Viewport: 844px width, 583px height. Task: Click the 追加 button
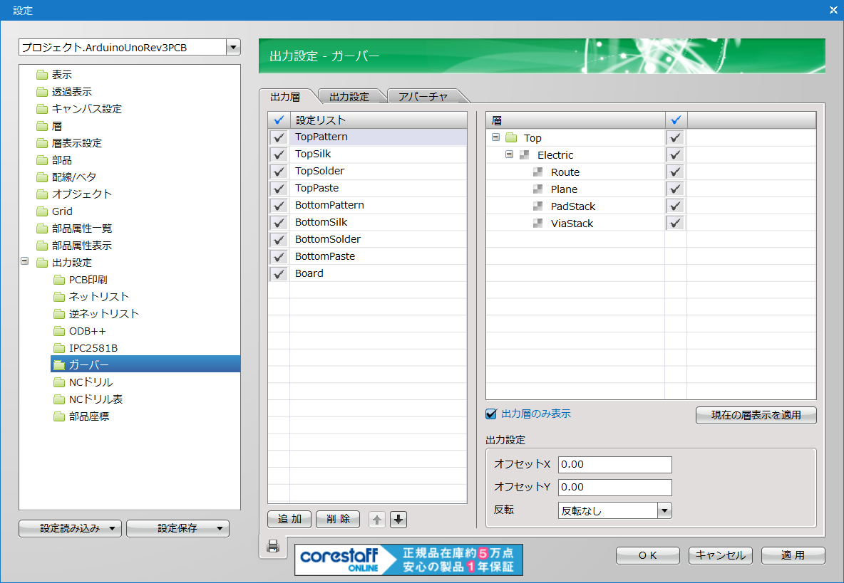coord(289,519)
